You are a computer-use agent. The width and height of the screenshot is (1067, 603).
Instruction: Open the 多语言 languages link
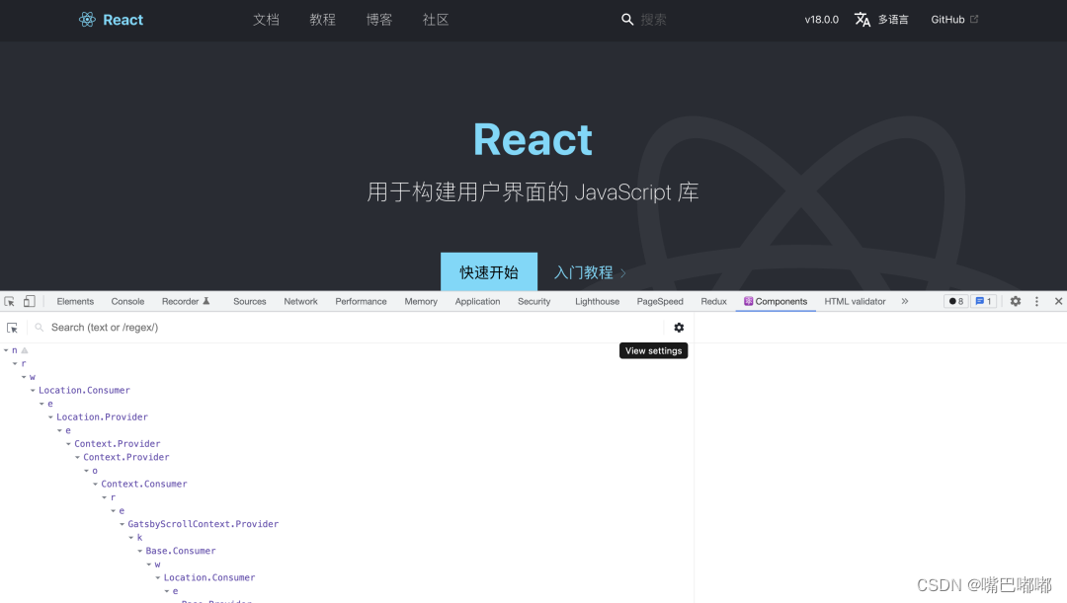(893, 20)
